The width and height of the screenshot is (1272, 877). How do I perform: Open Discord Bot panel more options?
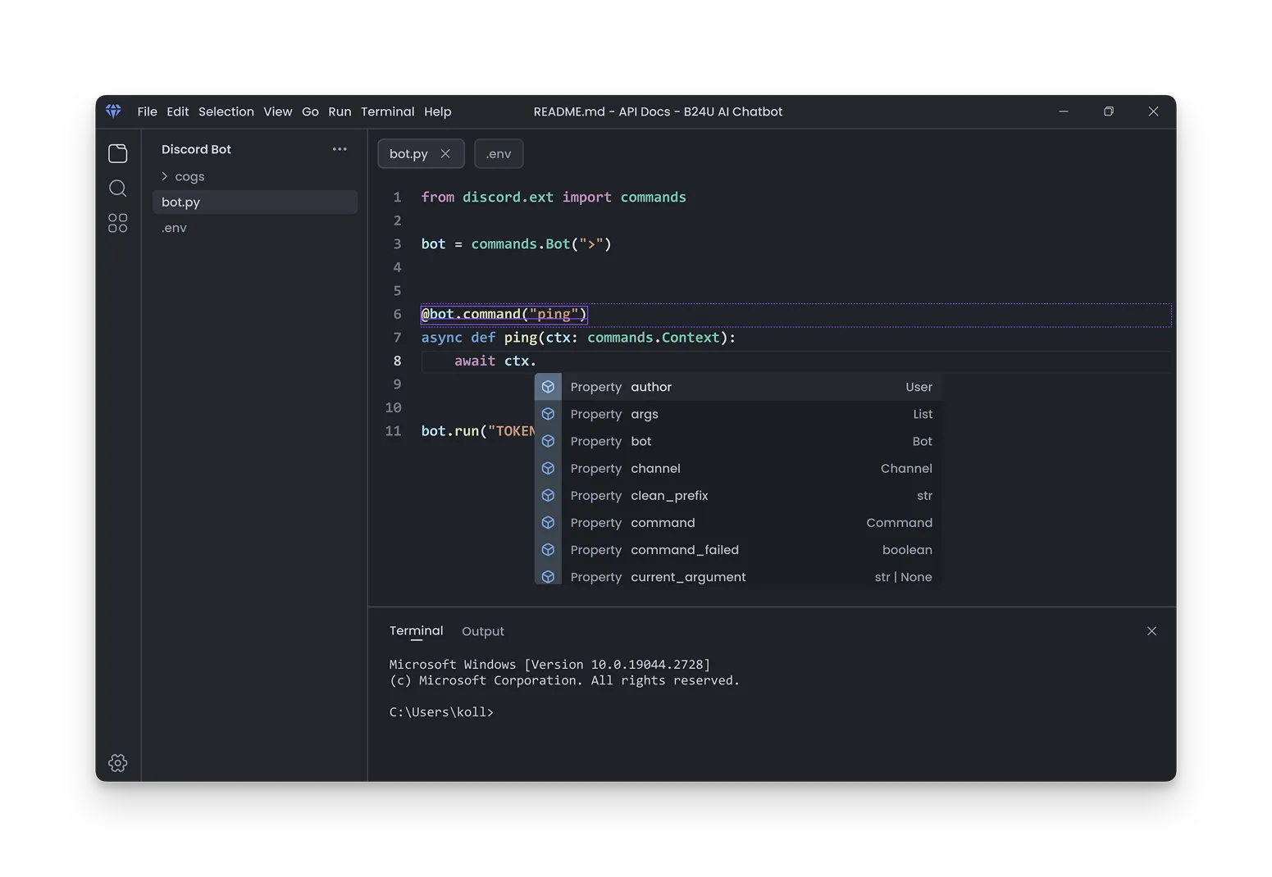point(340,149)
